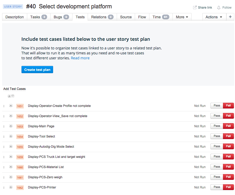Screen dimensions: 235x195
Task: Switch to the Time tab
Action: [x=161, y=17]
